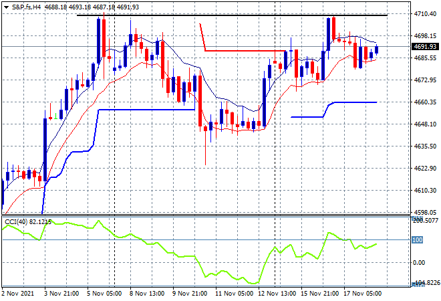This screenshot has height=301, width=441.
Task: Click the 4710.40 price axis label
Action: pyautogui.click(x=425, y=13)
